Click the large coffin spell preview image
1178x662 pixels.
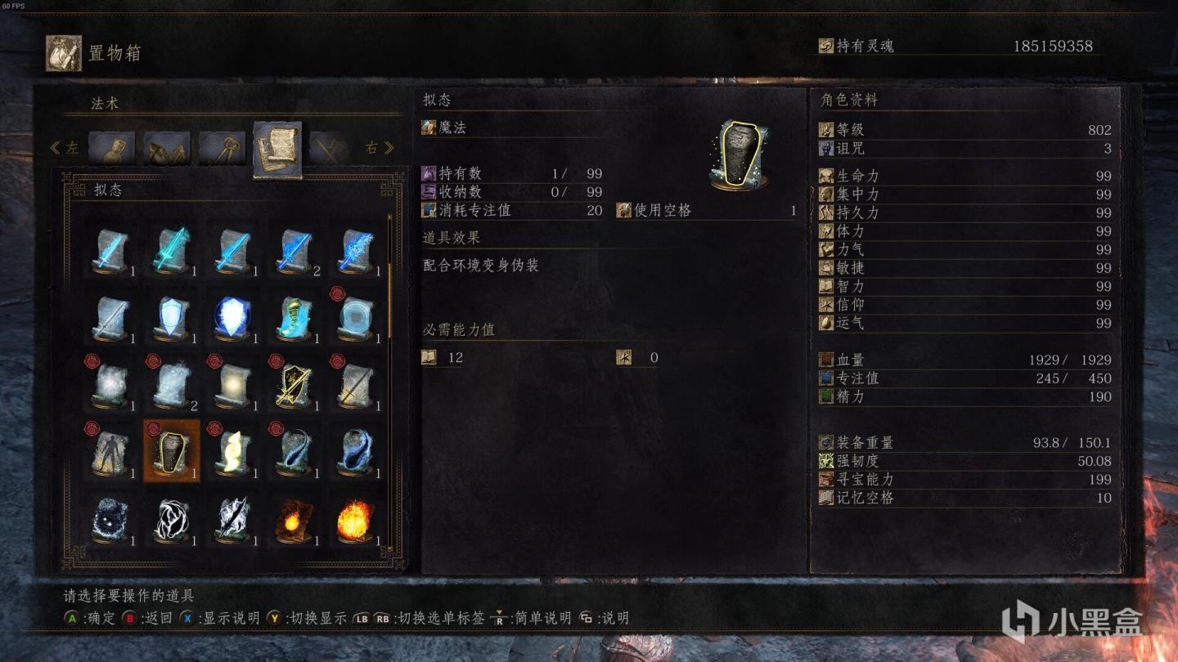point(740,155)
